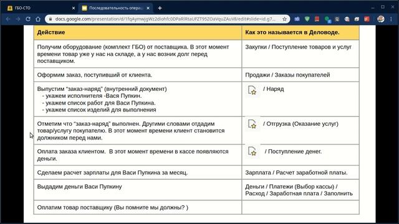Click Выдадим деньги Васи Пупкину
The width and height of the screenshot is (399, 224).
tap(79, 187)
